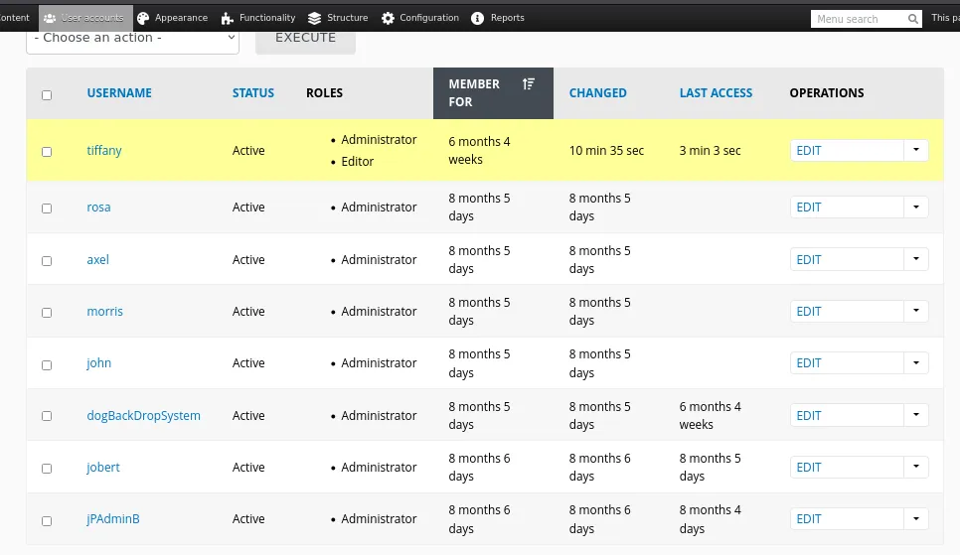Open the Structure menu item

338,18
